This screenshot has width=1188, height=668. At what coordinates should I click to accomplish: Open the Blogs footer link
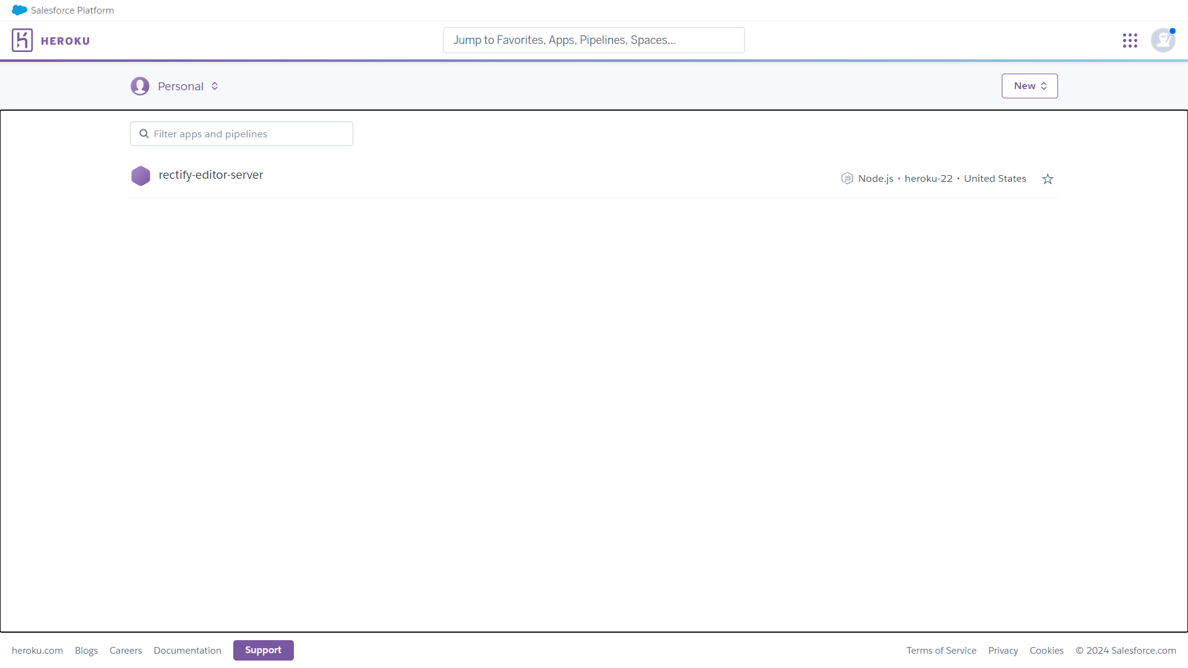tap(86, 651)
